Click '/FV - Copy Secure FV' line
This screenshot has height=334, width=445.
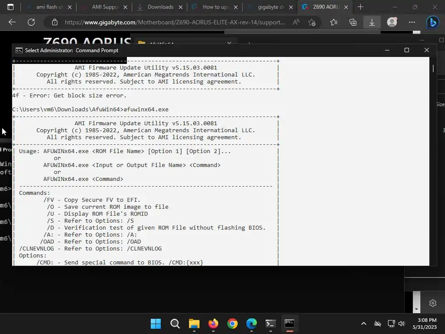92,200
